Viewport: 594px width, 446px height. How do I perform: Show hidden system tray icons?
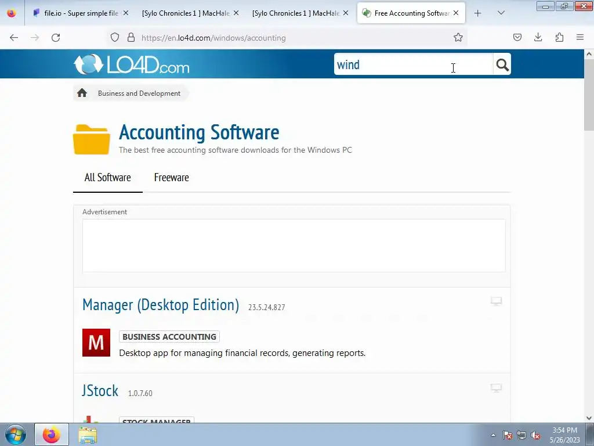tap(493, 435)
